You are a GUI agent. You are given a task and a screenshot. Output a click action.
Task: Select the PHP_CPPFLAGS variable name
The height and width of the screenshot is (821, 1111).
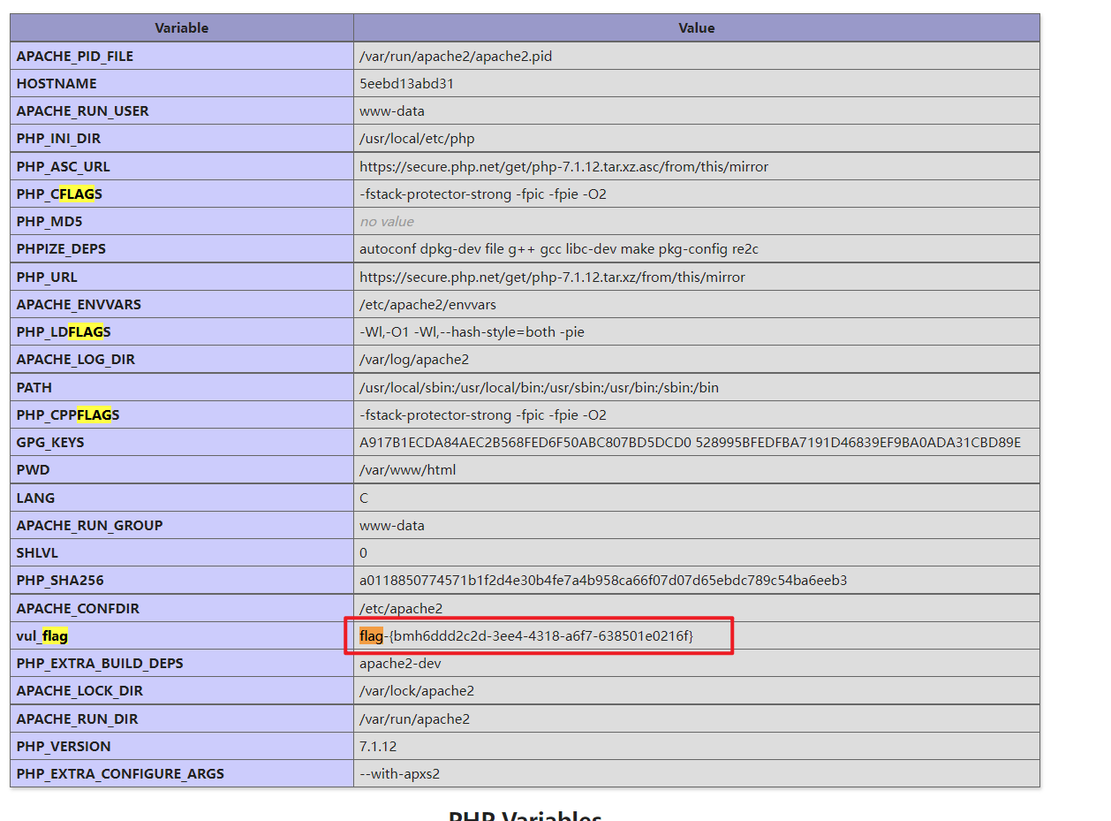(68, 414)
